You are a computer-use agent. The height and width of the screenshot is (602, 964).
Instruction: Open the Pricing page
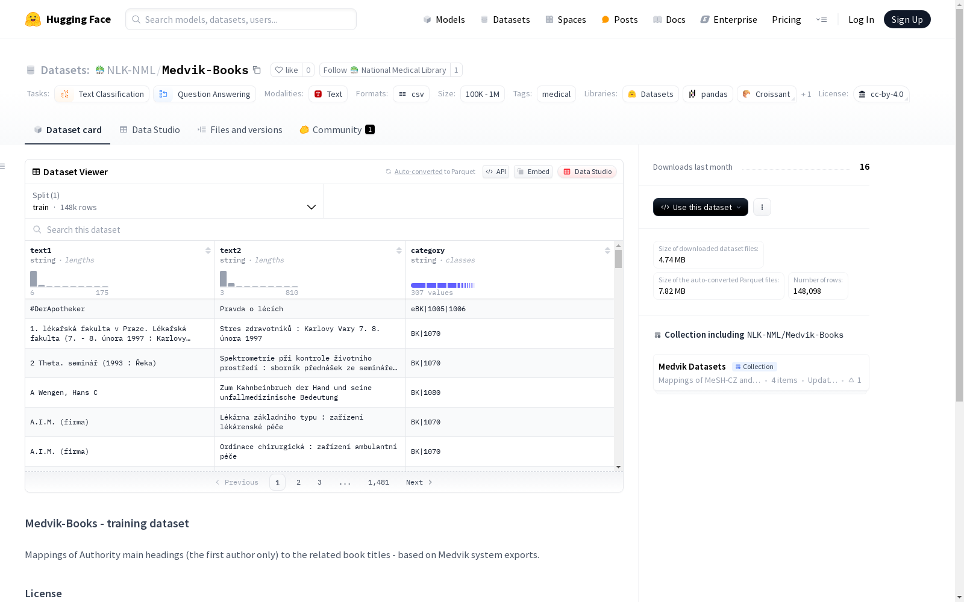(x=786, y=19)
